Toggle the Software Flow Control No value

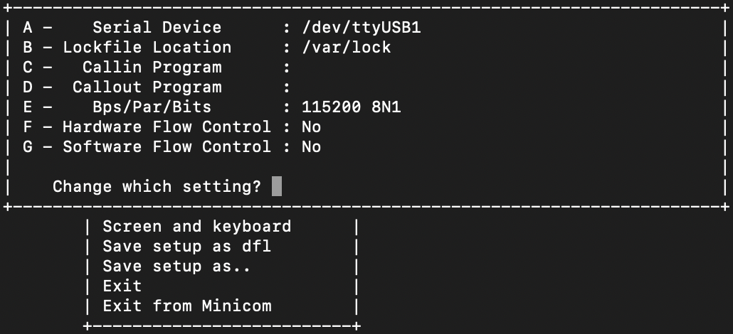(x=311, y=147)
